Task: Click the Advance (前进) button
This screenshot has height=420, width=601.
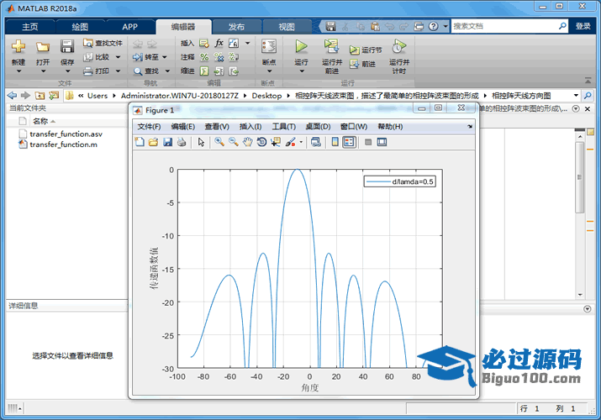Action: pyautogui.click(x=362, y=64)
